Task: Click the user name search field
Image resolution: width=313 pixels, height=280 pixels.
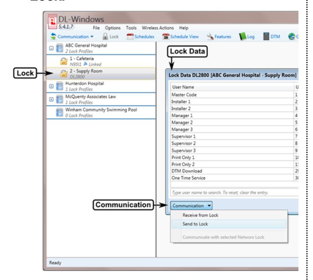Action: tap(234, 193)
